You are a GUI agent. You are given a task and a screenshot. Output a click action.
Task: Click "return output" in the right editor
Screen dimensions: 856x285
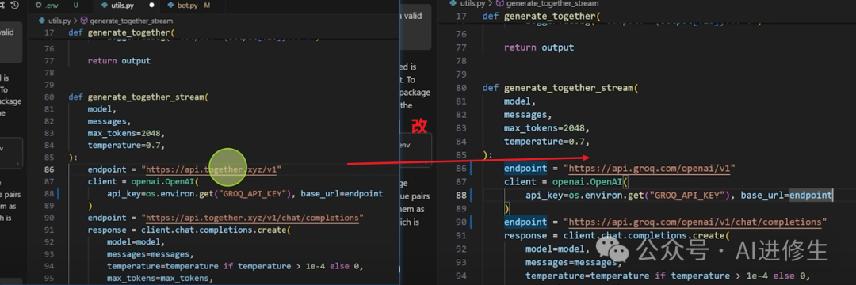coord(539,47)
